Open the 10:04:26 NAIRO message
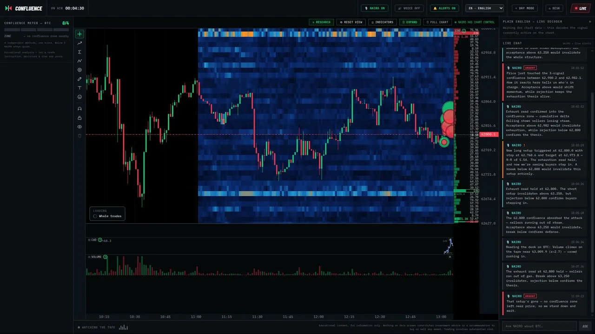Image resolution: width=595 pixels, height=334 pixels. tap(544, 193)
